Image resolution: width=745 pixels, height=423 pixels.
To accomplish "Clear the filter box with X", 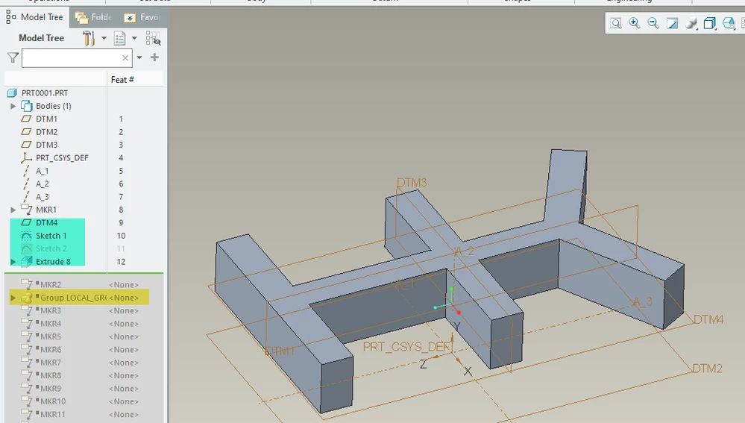I will [125, 58].
